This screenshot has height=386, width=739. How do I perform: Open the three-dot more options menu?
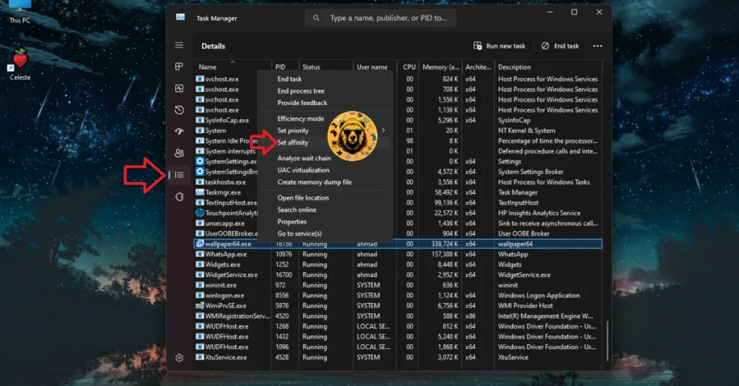pyautogui.click(x=598, y=46)
